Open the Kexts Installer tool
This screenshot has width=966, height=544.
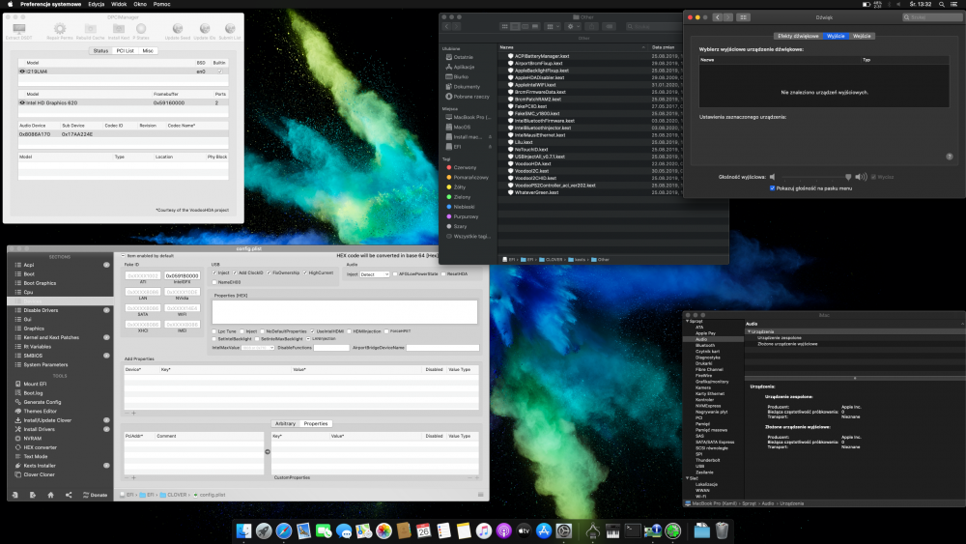point(40,466)
